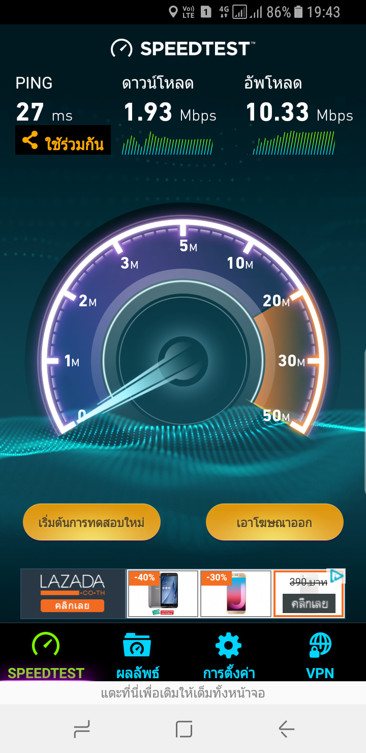Tap the fill-screen prompt bar
Screen dimensions: 366x753
coord(183,693)
